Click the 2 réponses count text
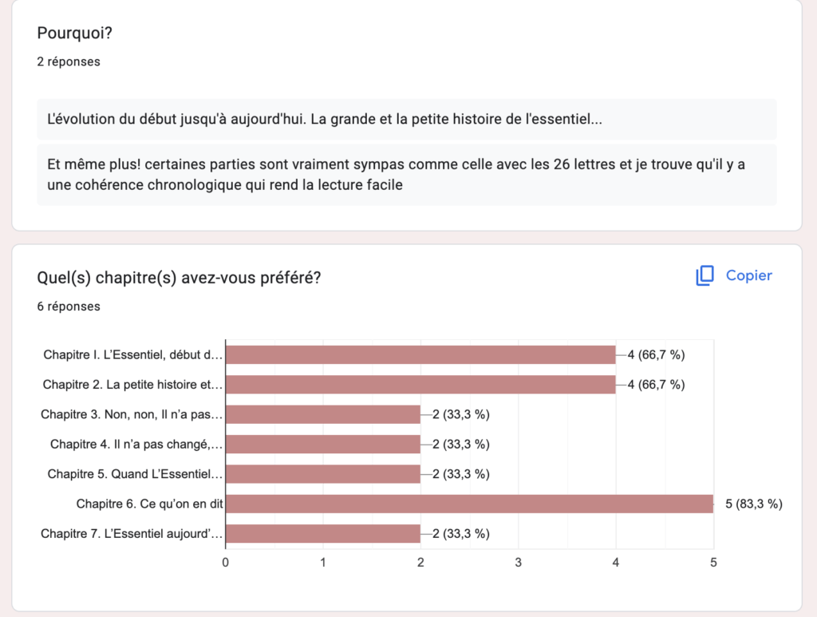This screenshot has height=617, width=817. tap(69, 61)
